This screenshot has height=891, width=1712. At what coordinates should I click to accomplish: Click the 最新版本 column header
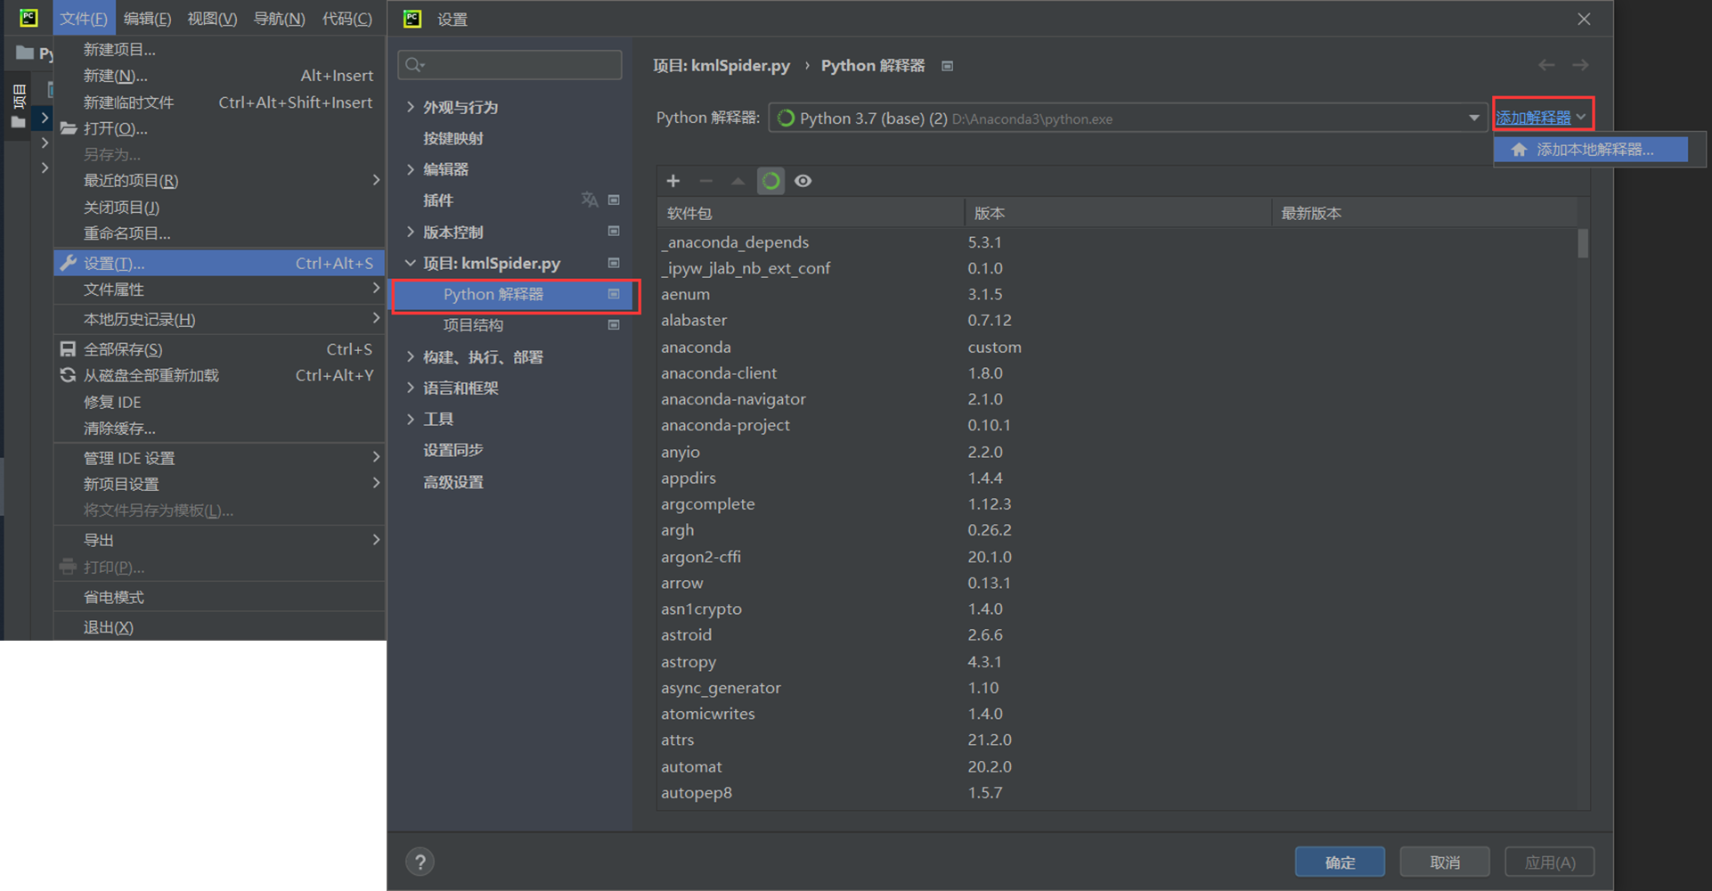tap(1424, 213)
